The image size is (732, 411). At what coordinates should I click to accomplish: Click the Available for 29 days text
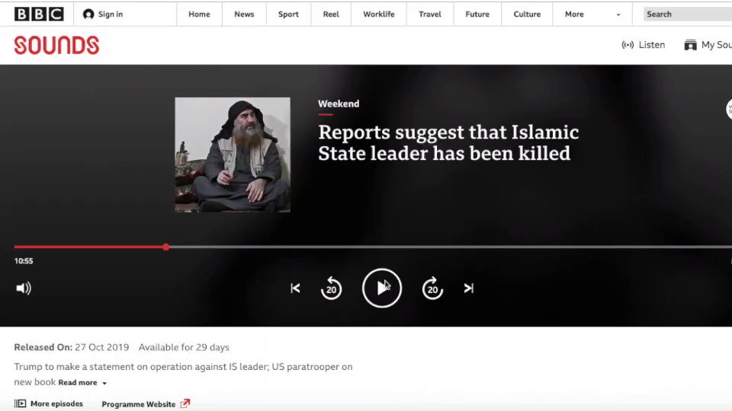coord(184,347)
